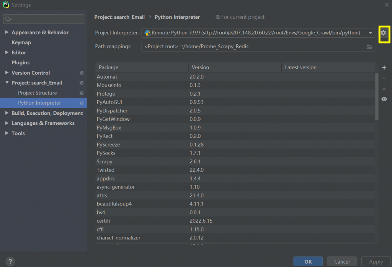
Task: Sort by the Package column header
Action: click(142, 67)
